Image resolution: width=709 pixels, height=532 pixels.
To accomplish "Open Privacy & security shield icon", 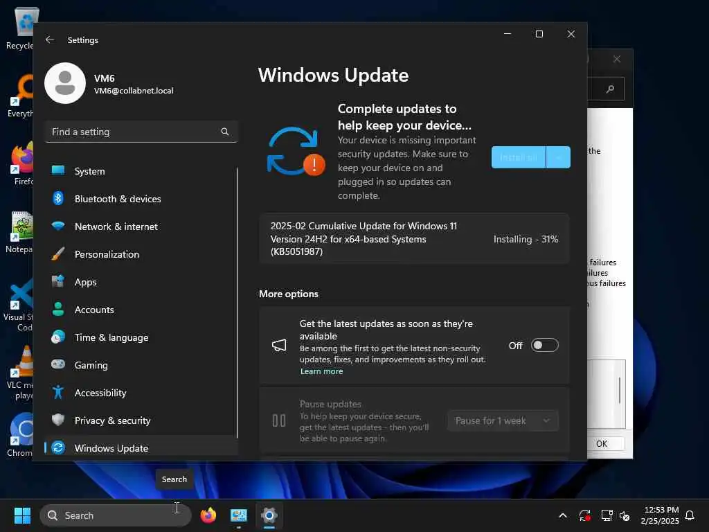I will pyautogui.click(x=58, y=420).
